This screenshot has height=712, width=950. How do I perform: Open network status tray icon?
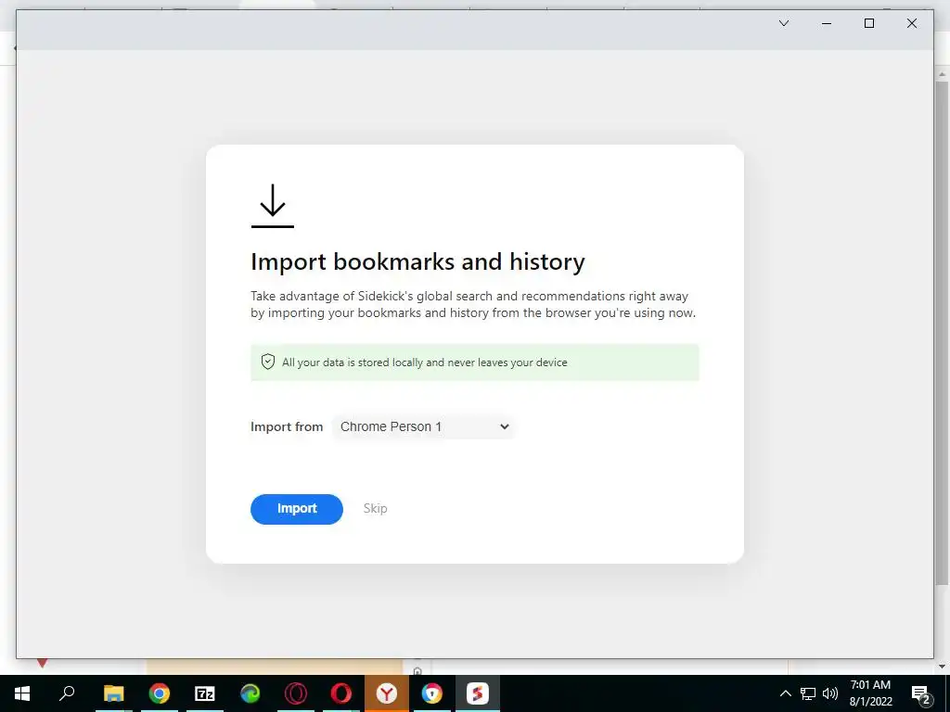pyautogui.click(x=808, y=693)
